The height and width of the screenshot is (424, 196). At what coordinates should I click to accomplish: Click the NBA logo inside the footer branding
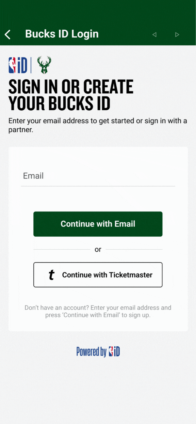point(111,352)
